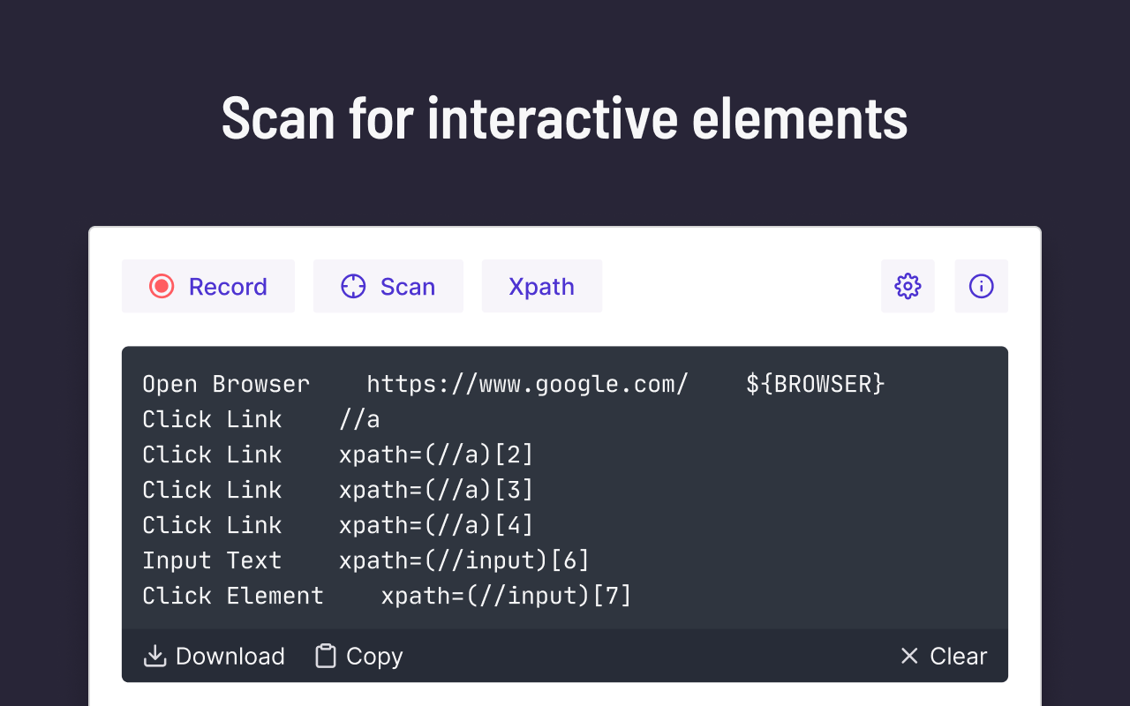Image resolution: width=1130 pixels, height=706 pixels.
Task: Copy the generated script
Action: [358, 656]
